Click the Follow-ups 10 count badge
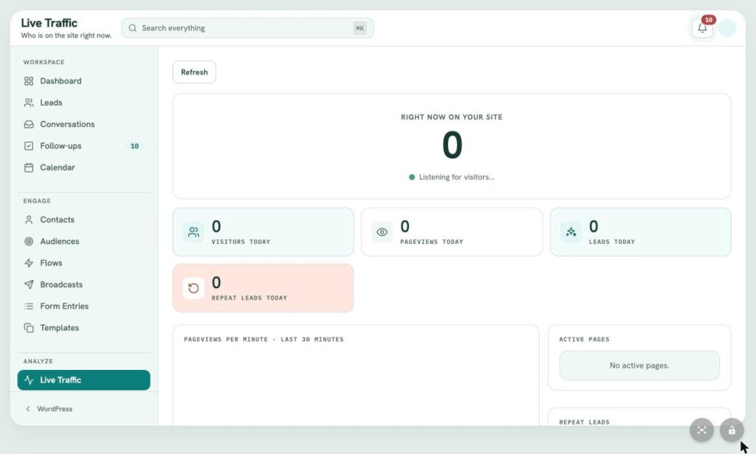Viewport: 756px width, 454px height. (134, 146)
